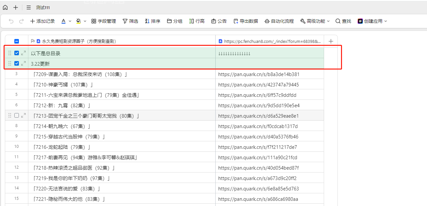Click the link ending b8a3de14b381
The width and height of the screenshot is (427, 206).
(x=259, y=74)
